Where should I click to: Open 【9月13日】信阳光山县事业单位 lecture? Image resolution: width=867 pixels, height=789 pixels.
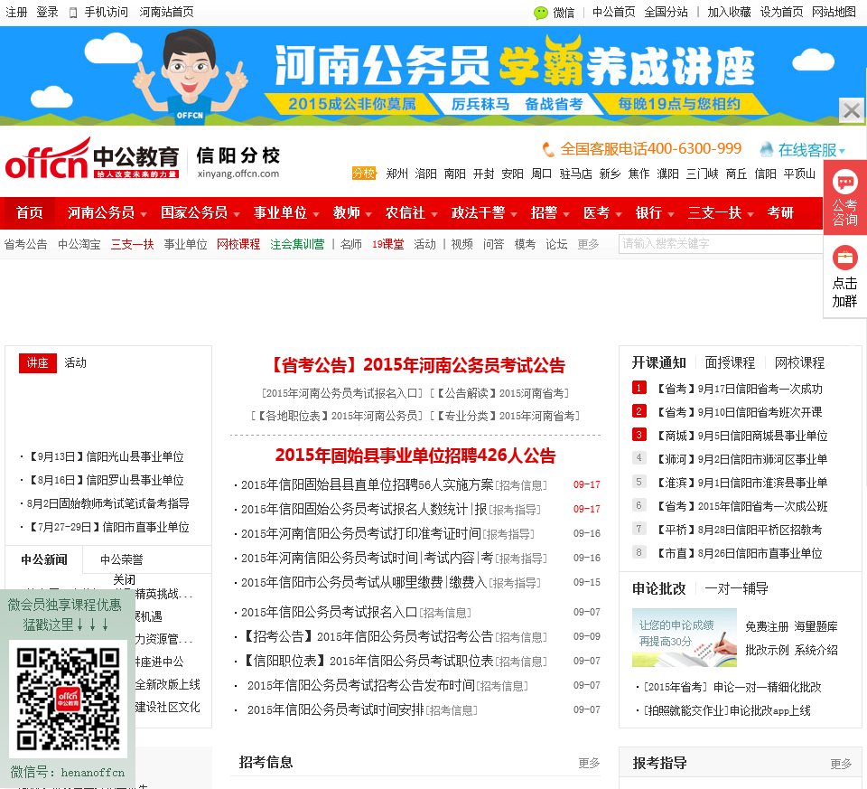tap(105, 456)
